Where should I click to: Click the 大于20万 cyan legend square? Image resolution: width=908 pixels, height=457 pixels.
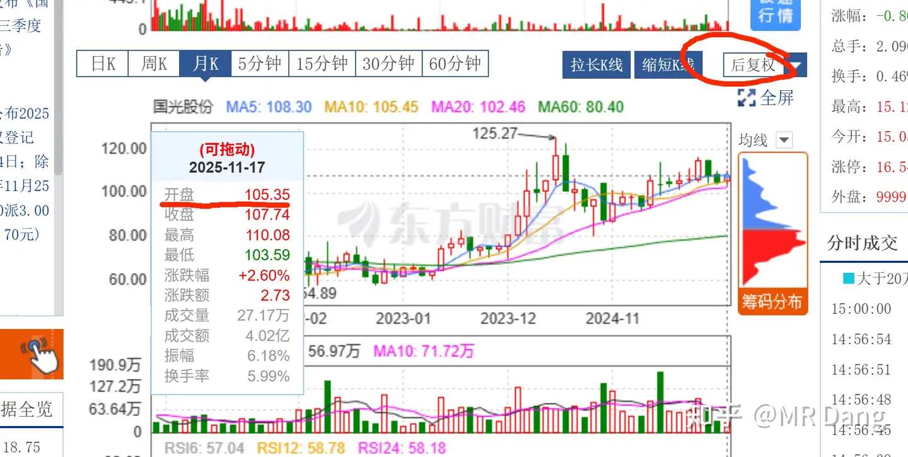click(848, 278)
